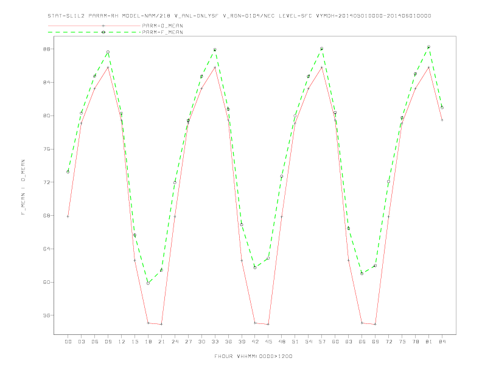Click x-axis forecast hour label 78

(x=416, y=342)
